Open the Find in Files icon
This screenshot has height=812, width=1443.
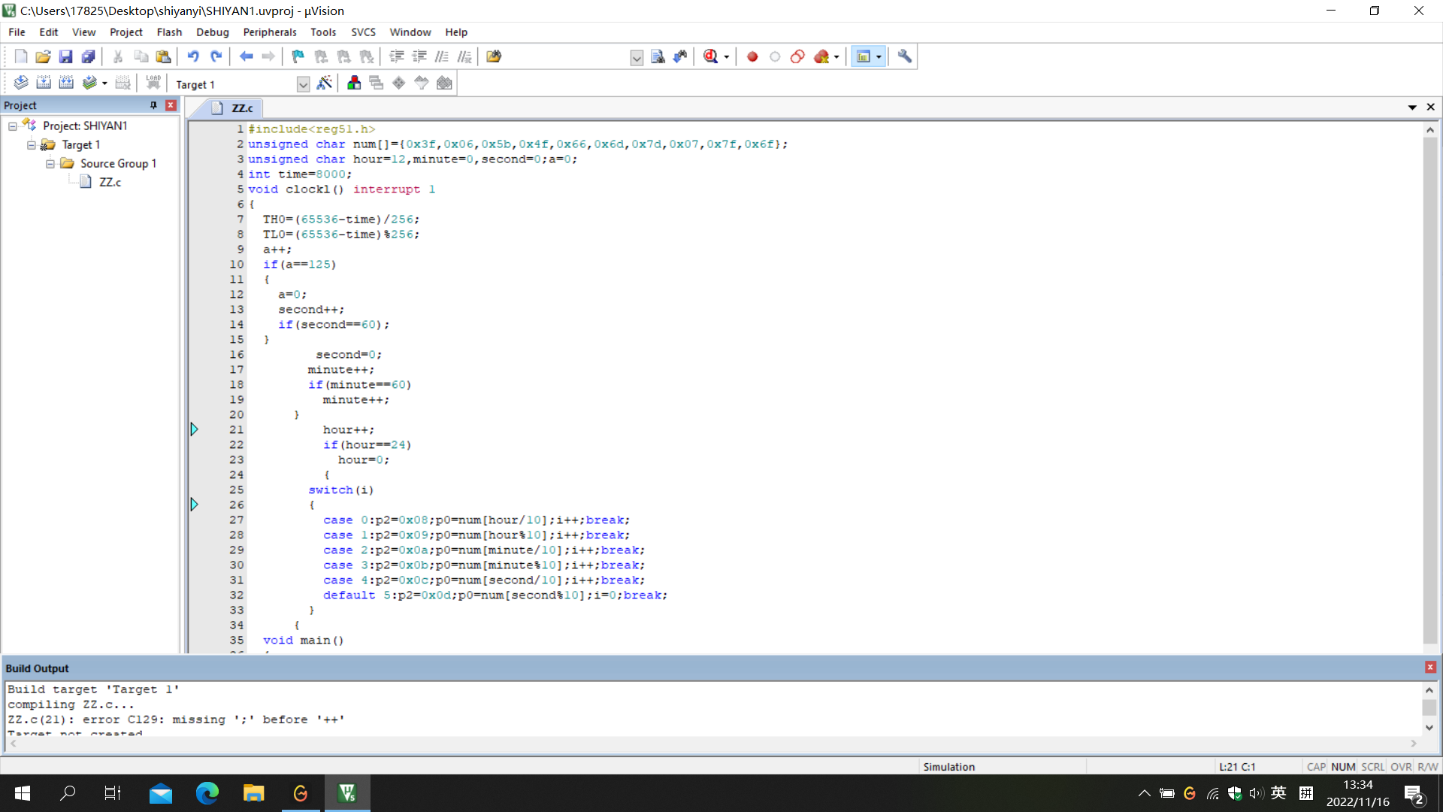[494, 56]
